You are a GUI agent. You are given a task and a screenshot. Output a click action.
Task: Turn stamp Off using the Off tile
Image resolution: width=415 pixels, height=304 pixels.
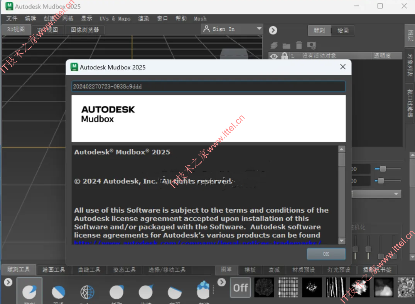coord(240,287)
